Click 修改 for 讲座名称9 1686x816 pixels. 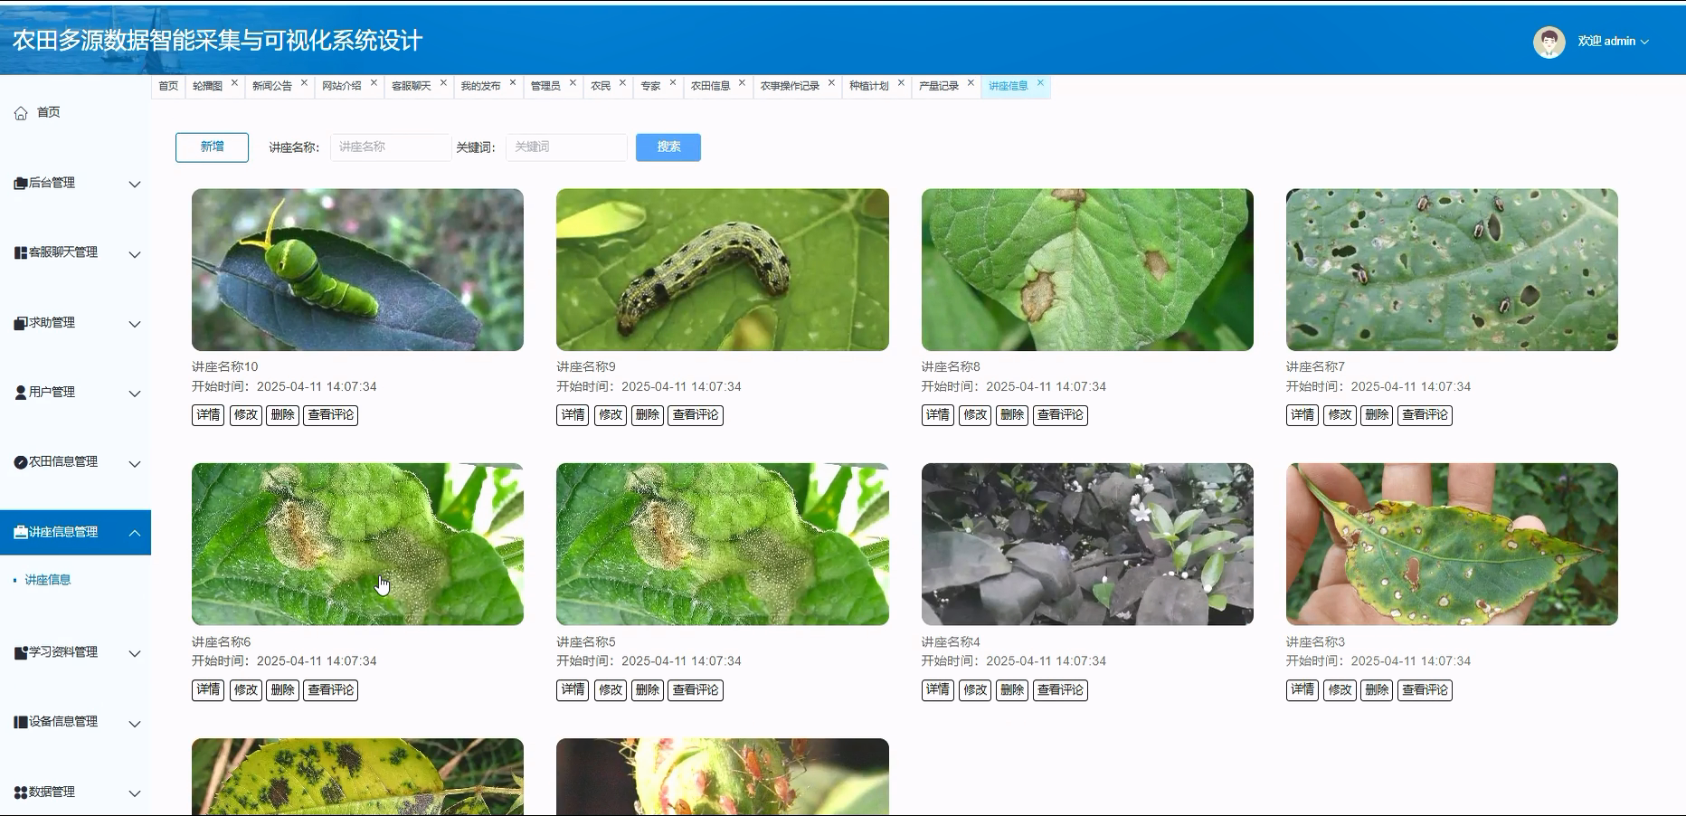coord(611,415)
